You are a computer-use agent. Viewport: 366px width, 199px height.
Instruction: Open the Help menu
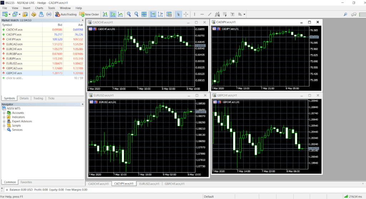point(79,8)
